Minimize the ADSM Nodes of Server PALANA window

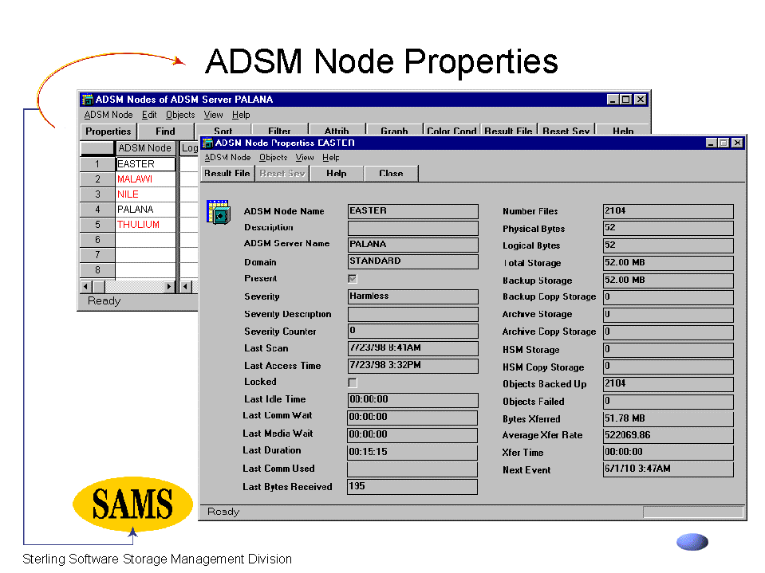click(x=613, y=100)
